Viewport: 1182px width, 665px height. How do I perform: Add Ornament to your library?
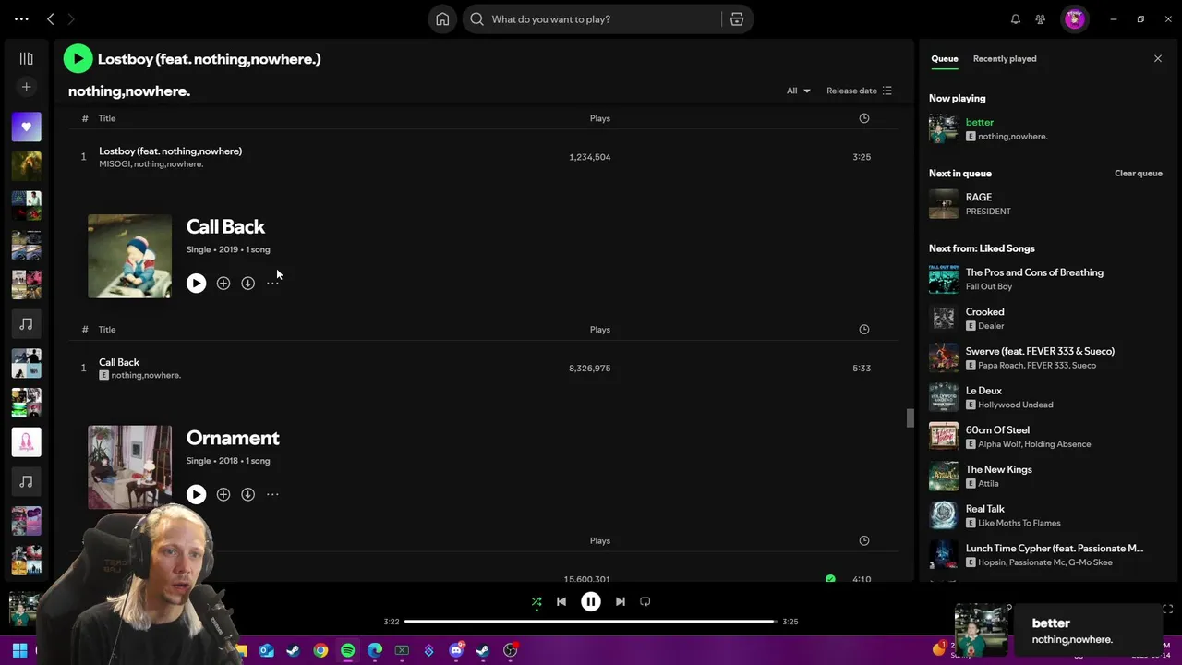(x=223, y=495)
